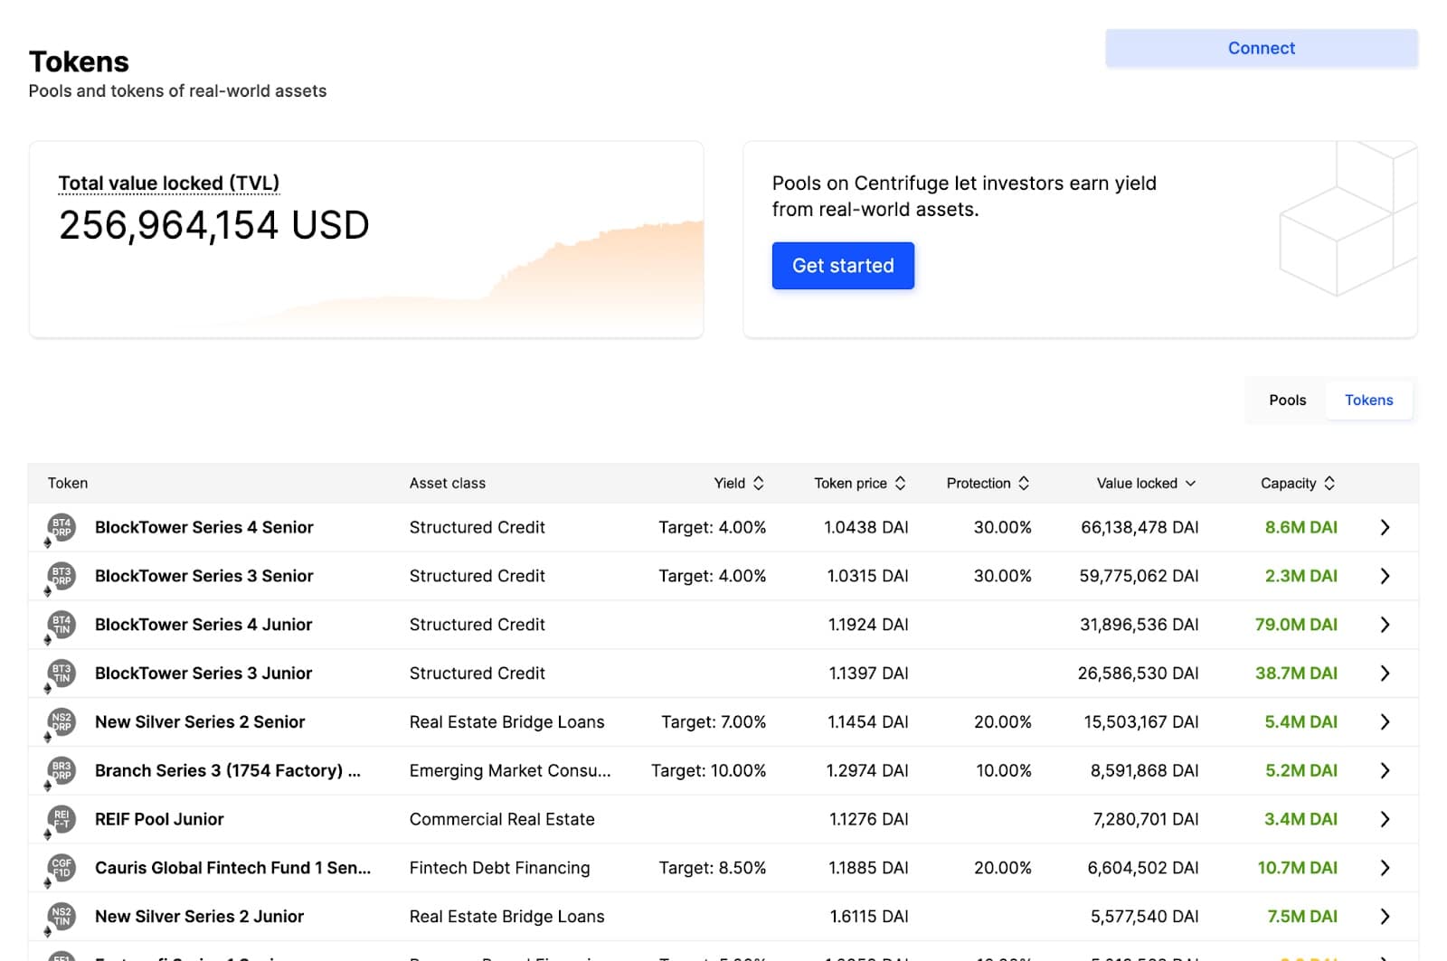This screenshot has width=1447, height=961.
Task: Click the BR3 DRP token icon
Action: click(x=61, y=771)
